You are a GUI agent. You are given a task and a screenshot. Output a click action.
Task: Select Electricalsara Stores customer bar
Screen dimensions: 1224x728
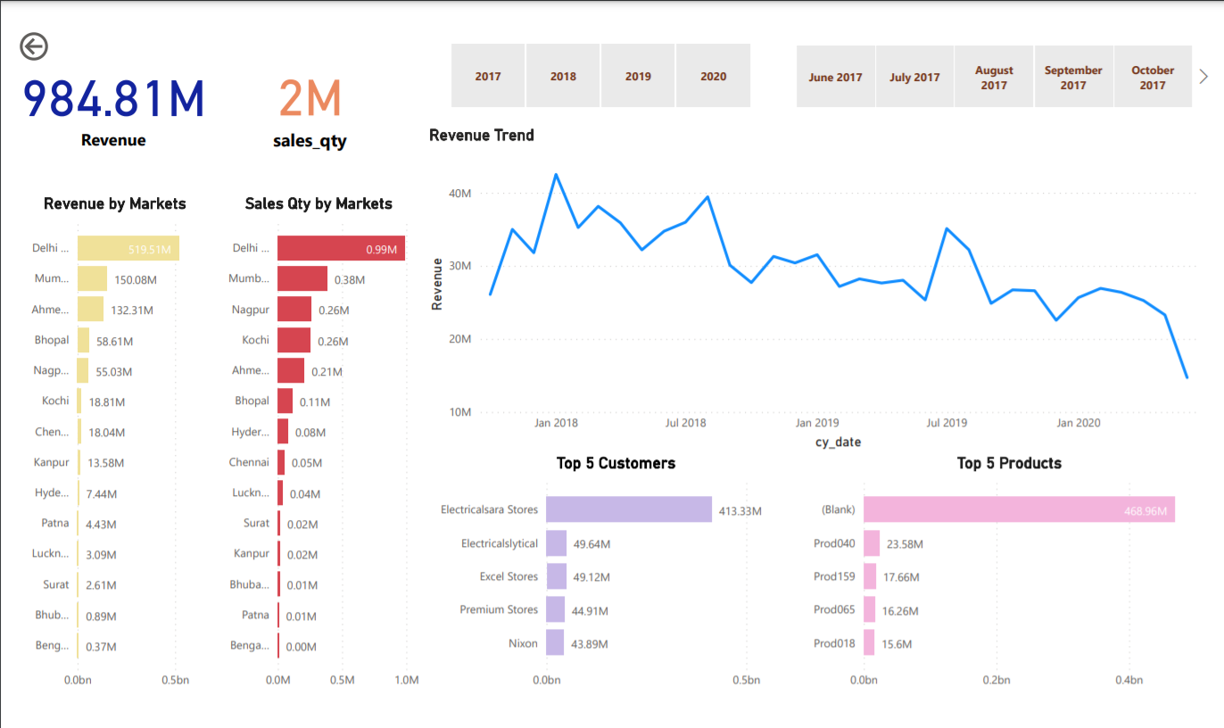click(629, 509)
